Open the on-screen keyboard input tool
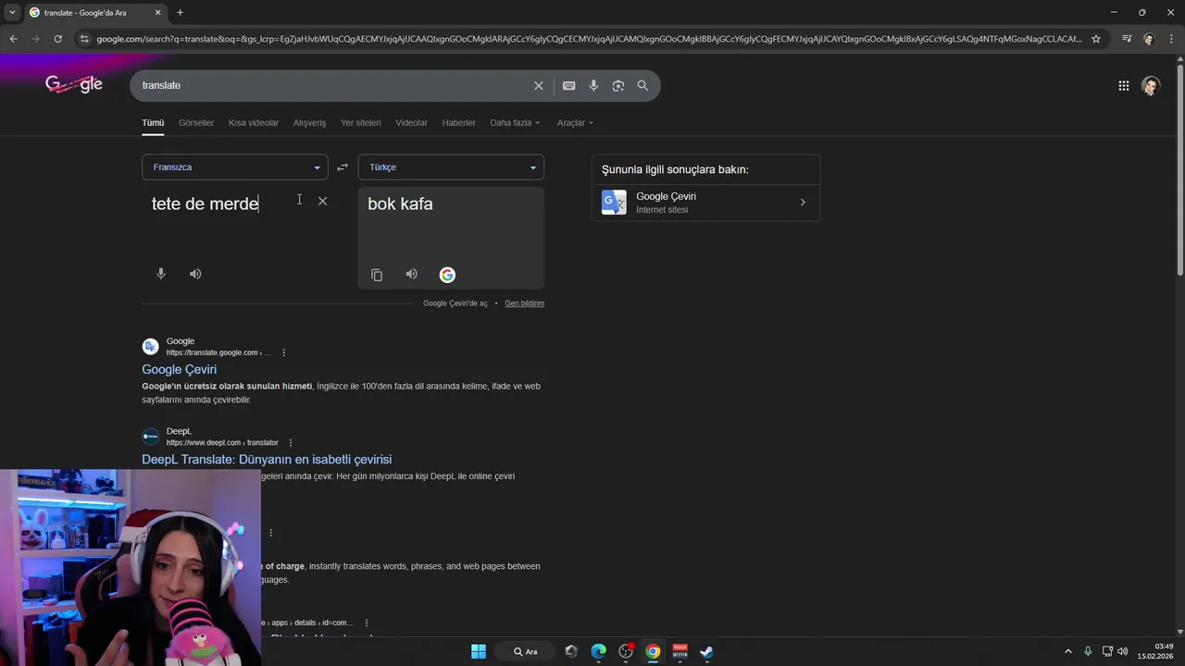 tap(568, 85)
